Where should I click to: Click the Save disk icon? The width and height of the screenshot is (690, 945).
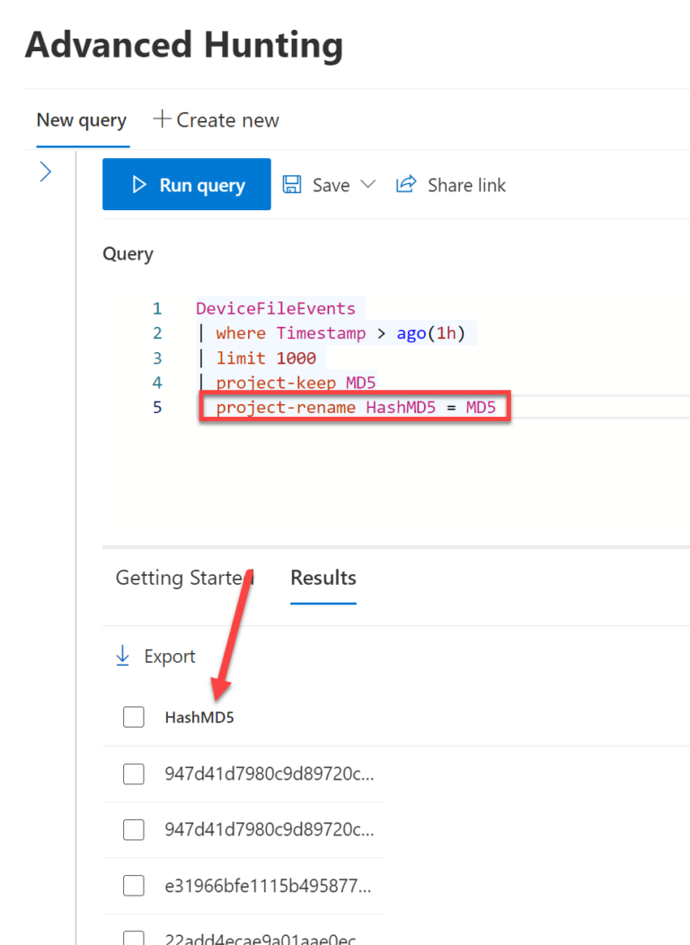291,184
